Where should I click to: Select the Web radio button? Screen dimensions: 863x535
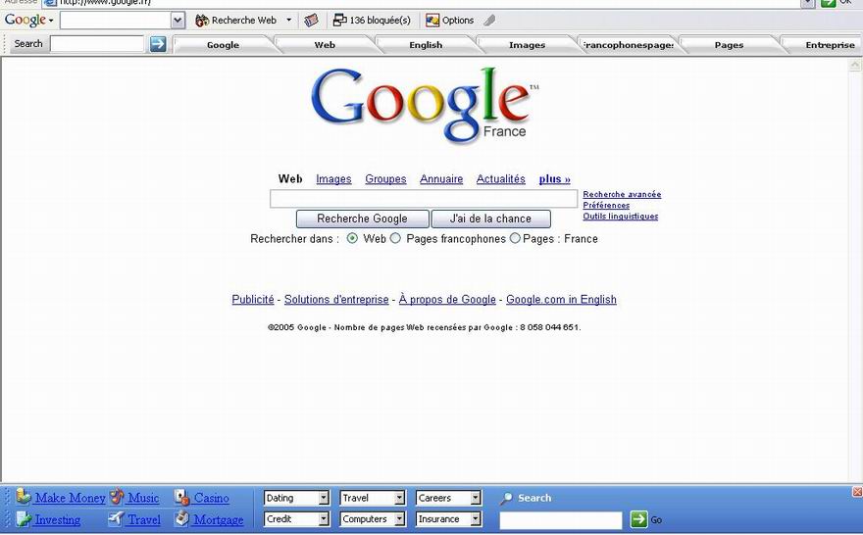(352, 238)
